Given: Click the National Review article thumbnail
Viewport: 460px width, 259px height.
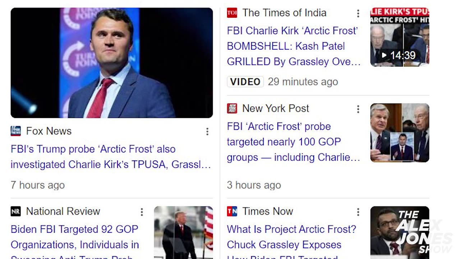Looking at the screenshot, I should click(183, 232).
